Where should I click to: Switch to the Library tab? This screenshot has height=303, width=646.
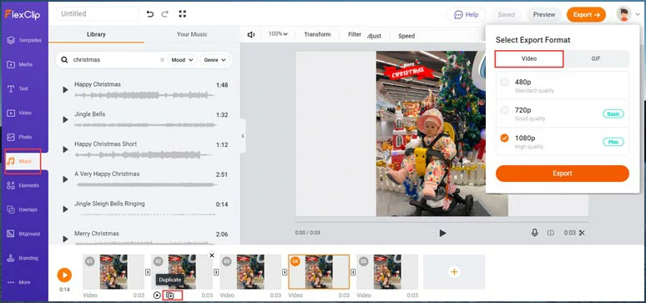(97, 34)
